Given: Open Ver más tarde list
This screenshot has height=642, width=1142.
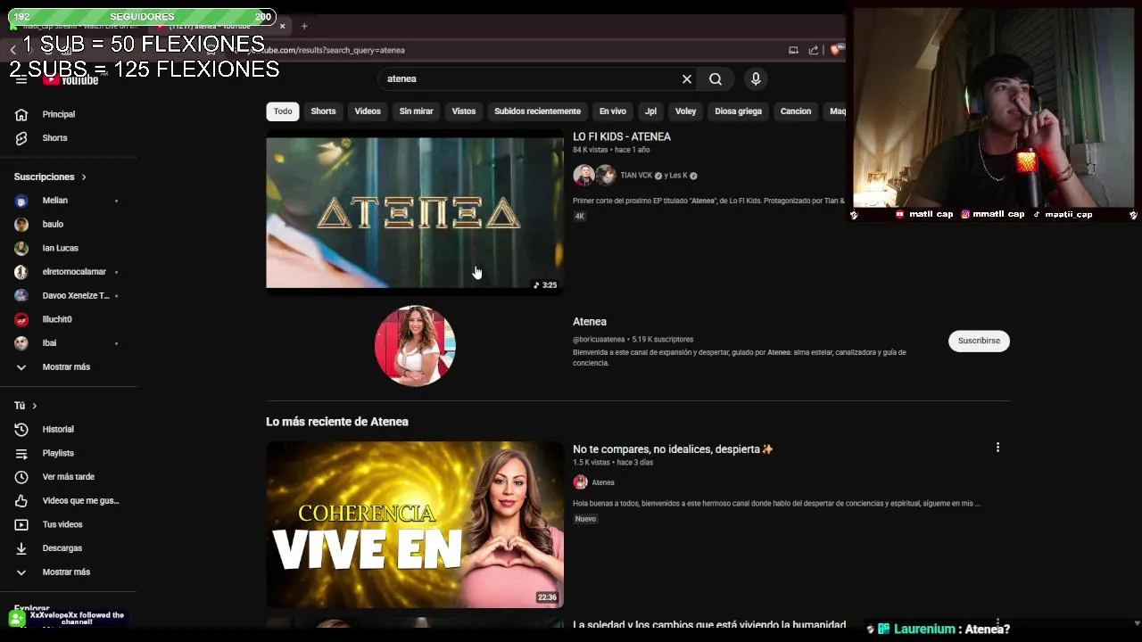Looking at the screenshot, I should [68, 477].
